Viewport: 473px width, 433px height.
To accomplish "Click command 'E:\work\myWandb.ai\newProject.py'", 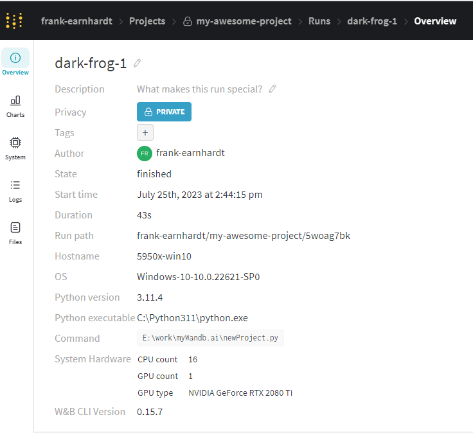I will (x=210, y=338).
